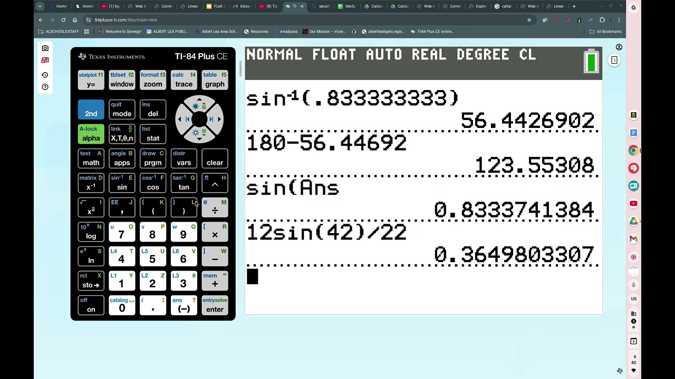Click the browser home icon

point(75,20)
